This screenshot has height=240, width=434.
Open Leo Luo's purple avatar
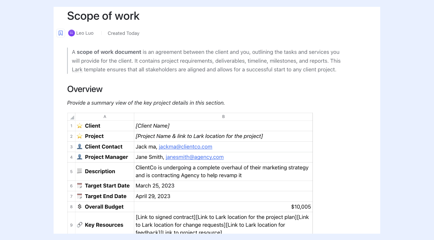[71, 33]
